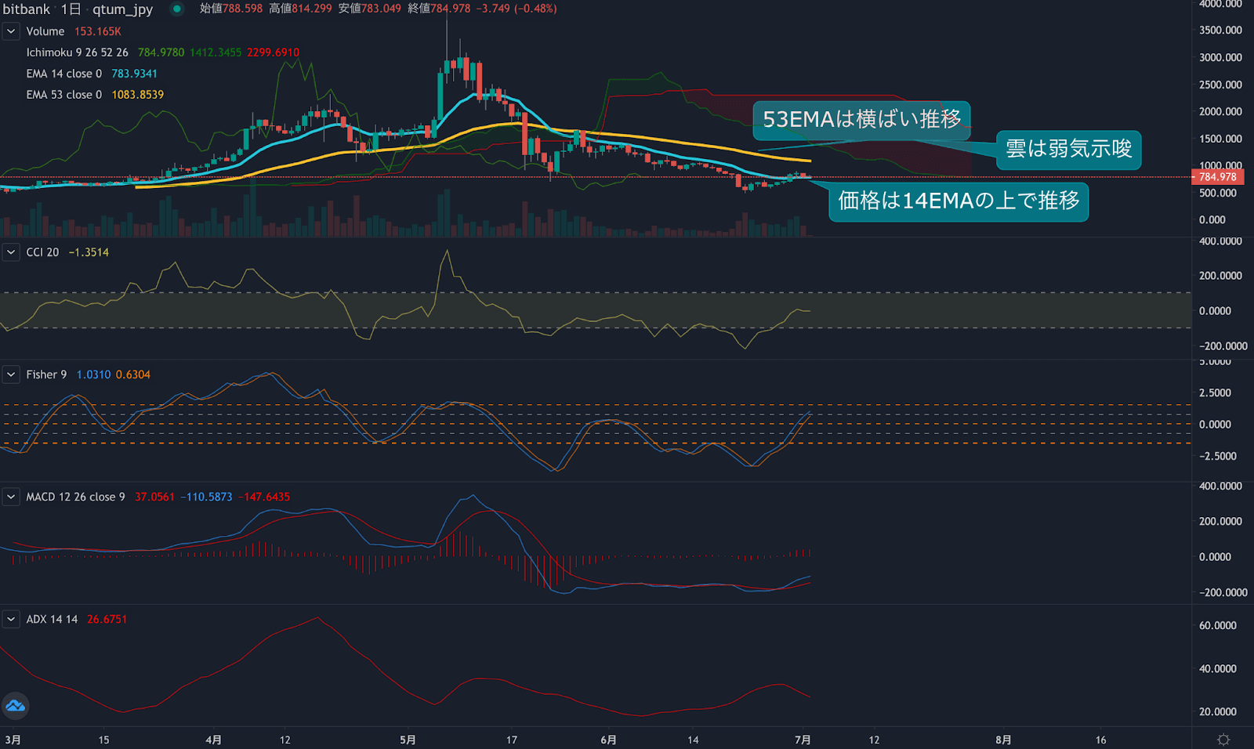This screenshot has width=1254, height=749.
Task: Collapse the Fisher 9 pane chevron
Action: (11, 374)
